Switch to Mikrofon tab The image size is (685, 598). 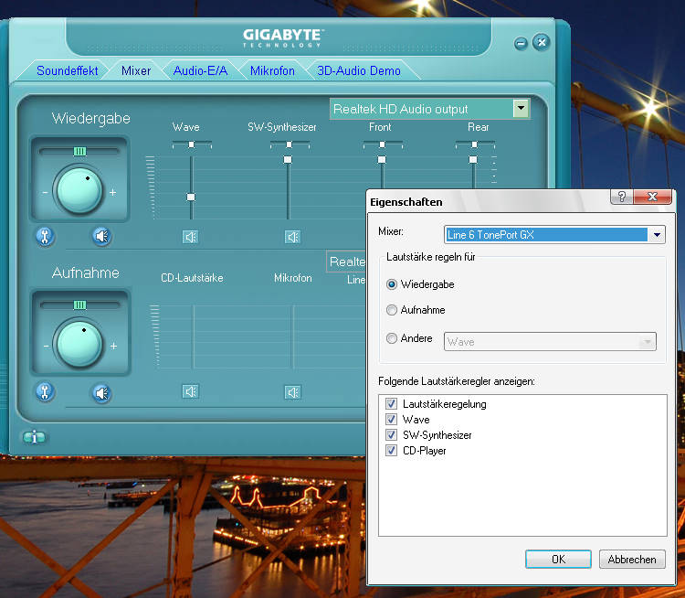[272, 71]
